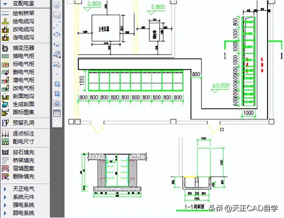This screenshot has height=218, width=284.
Task: Click the round compass icon atop vertical toolbar
Action: point(57,5)
